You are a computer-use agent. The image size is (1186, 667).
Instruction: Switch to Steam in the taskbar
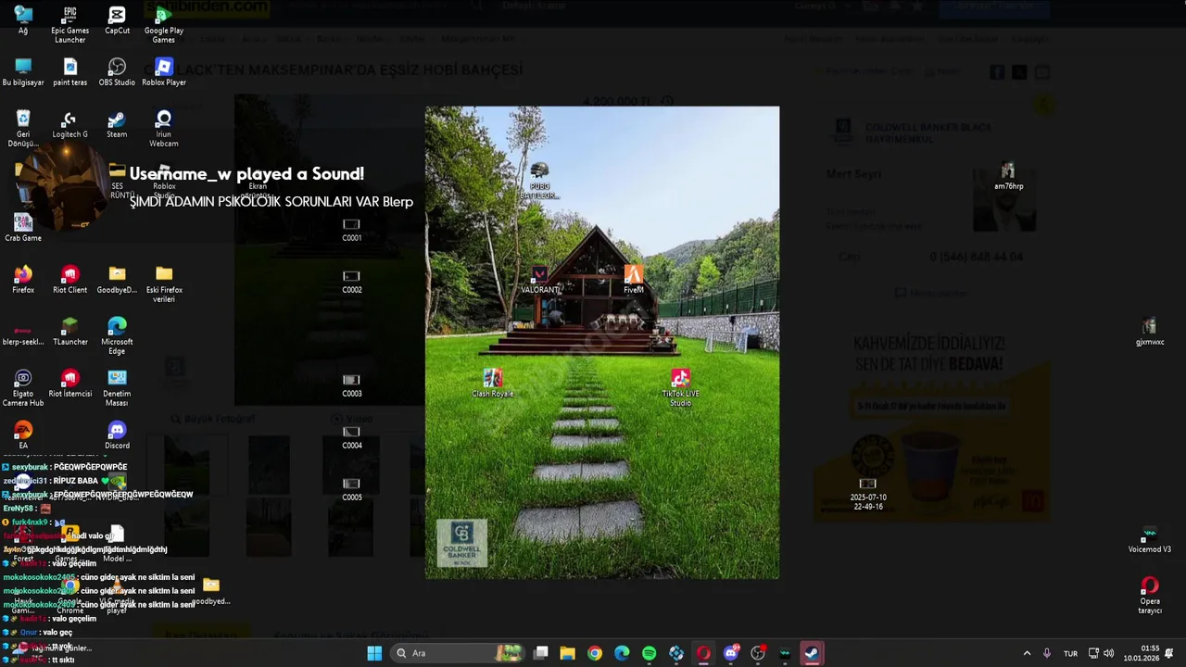pyautogui.click(x=812, y=653)
